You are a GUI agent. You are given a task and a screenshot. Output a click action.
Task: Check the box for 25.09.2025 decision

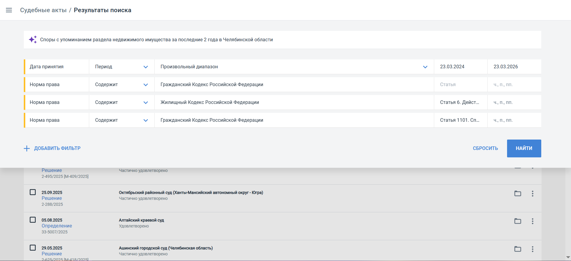tap(33, 192)
